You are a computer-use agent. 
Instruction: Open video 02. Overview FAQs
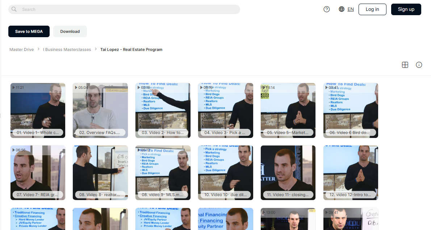tap(100, 110)
